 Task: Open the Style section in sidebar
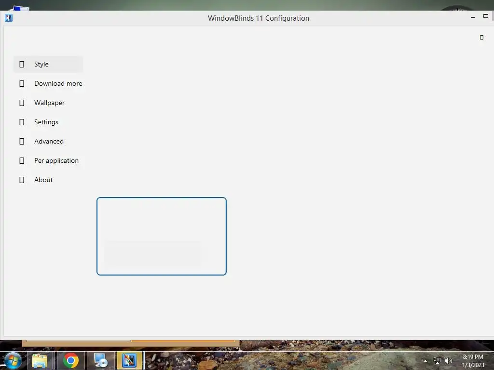click(48, 64)
